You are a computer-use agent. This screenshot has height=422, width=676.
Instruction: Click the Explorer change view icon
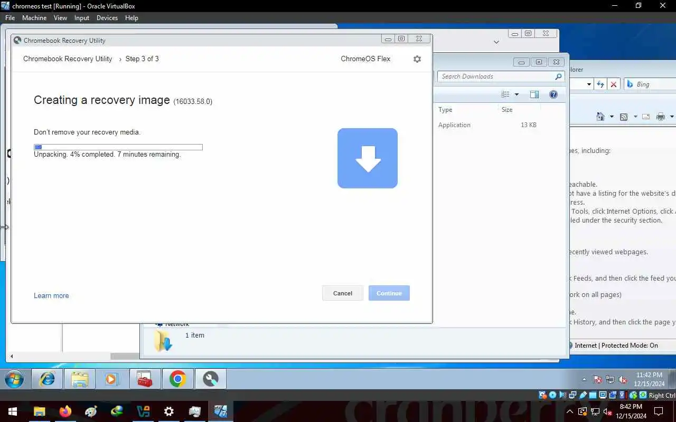click(x=505, y=94)
